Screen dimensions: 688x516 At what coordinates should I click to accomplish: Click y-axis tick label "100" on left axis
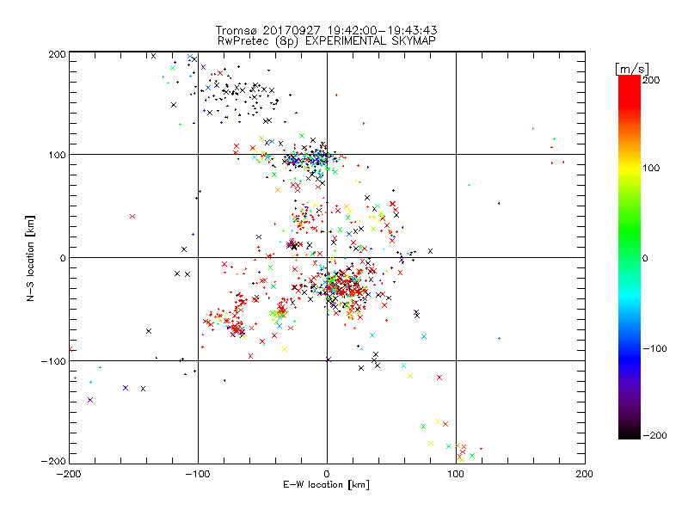coord(57,155)
